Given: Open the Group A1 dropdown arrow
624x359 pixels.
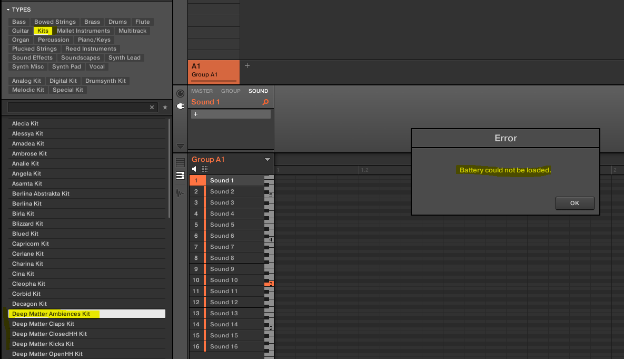Looking at the screenshot, I should (x=267, y=159).
